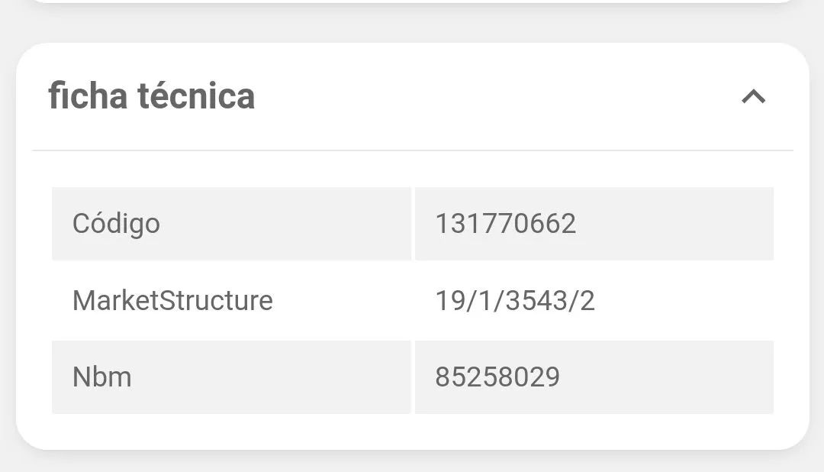Click empty header space between title and chevron
The width and height of the screenshot is (824, 472).
pos(496,97)
